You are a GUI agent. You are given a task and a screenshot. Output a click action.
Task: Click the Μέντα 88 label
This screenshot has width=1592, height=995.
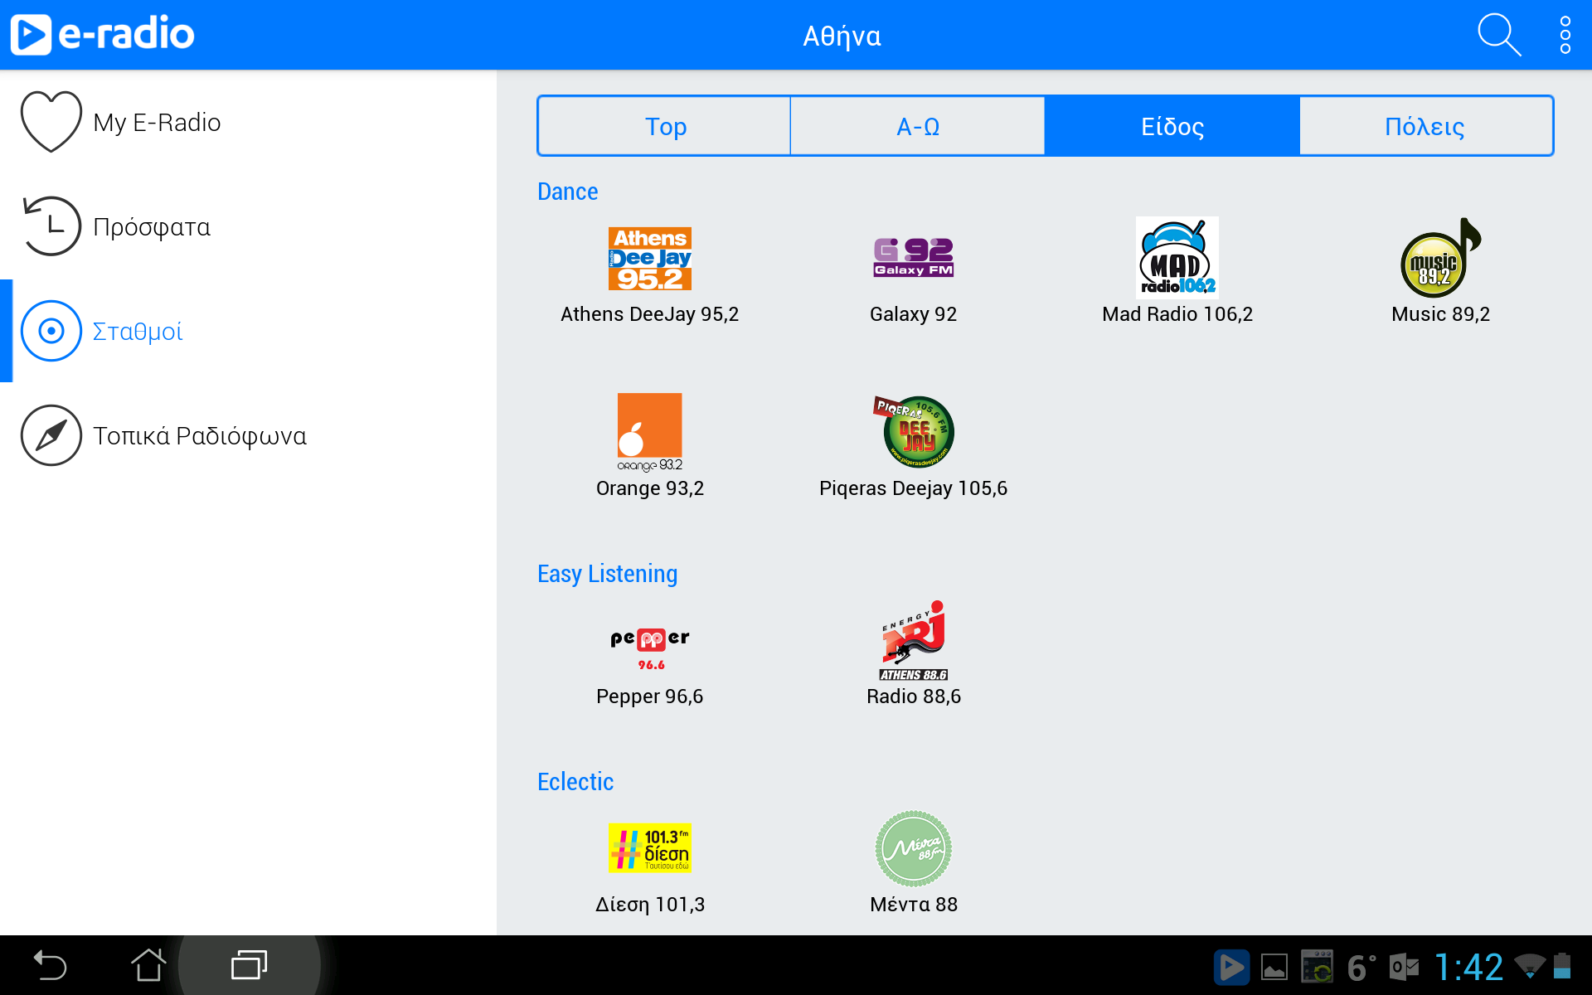pyautogui.click(x=914, y=905)
